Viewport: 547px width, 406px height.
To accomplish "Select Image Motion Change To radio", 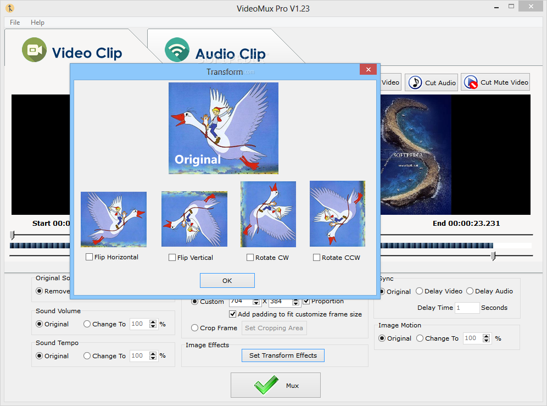I will pyautogui.click(x=420, y=338).
